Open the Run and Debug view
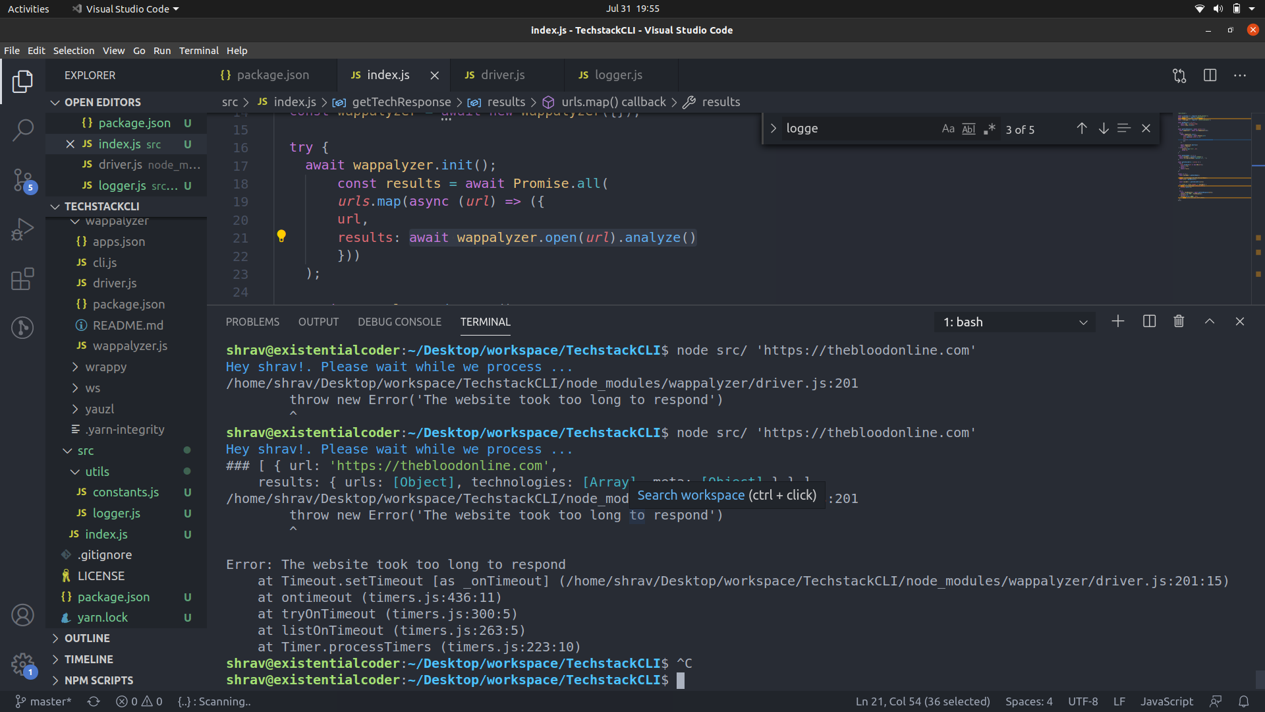Screen dimensions: 1265x712 pos(22,229)
